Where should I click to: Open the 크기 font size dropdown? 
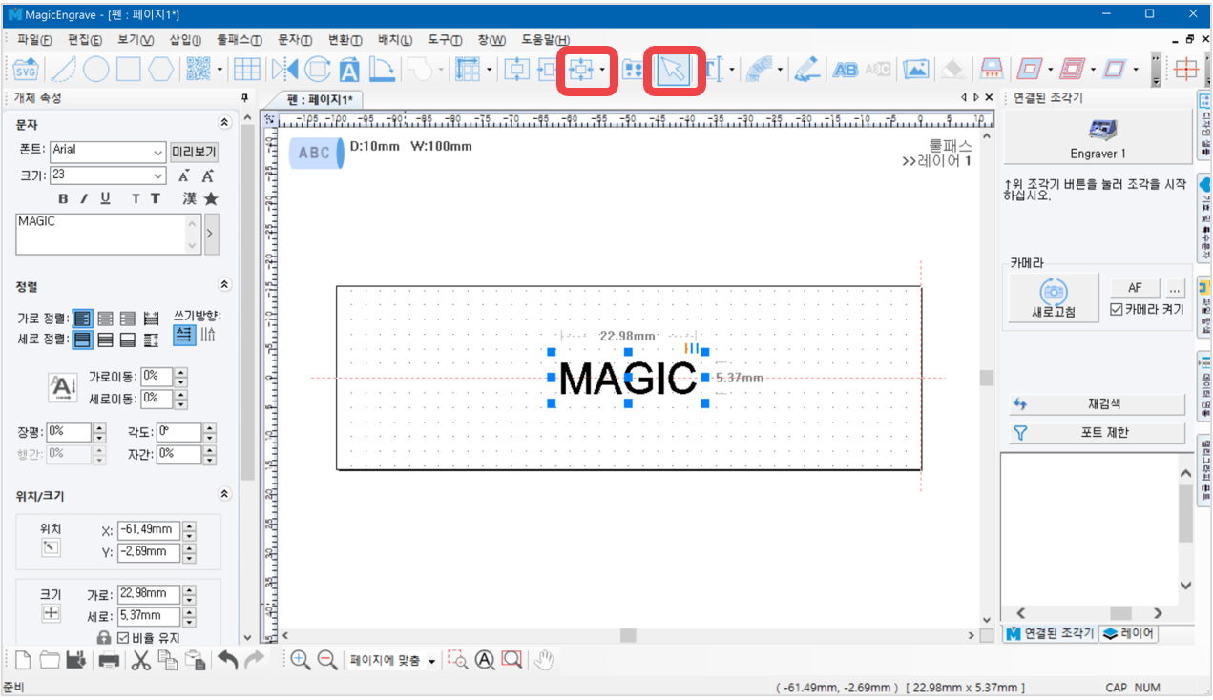tap(157, 176)
